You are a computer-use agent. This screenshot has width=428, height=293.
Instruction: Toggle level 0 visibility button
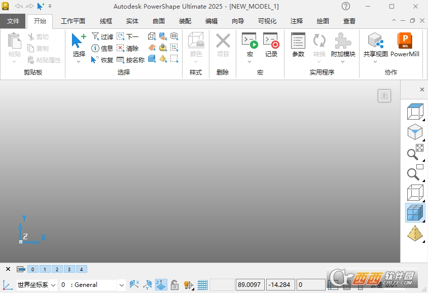tap(33, 269)
